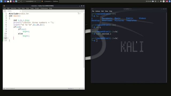Click the Videos folder name in terminal output
Image resolution: width=171 pixels, height=96 pixels.
142,18
